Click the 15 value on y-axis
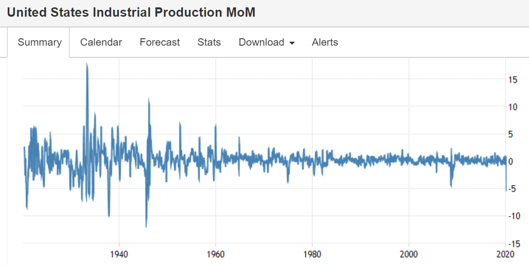The image size is (529, 266). tap(513, 80)
